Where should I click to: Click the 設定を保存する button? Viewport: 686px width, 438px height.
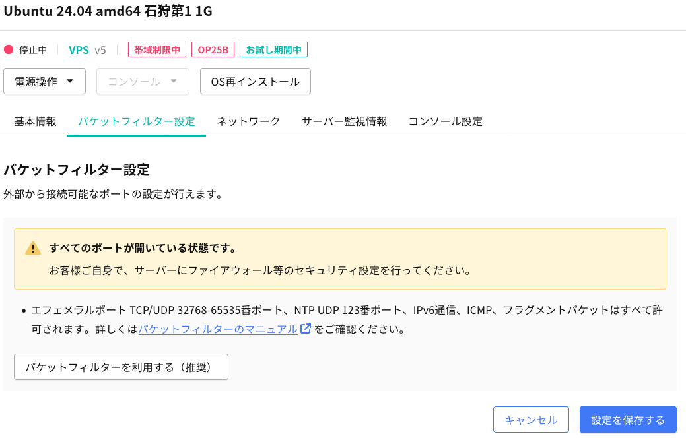click(628, 419)
